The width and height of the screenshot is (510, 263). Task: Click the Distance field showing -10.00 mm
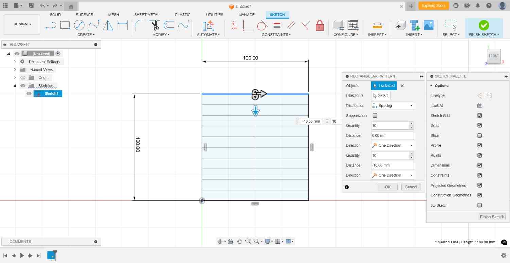pos(392,165)
